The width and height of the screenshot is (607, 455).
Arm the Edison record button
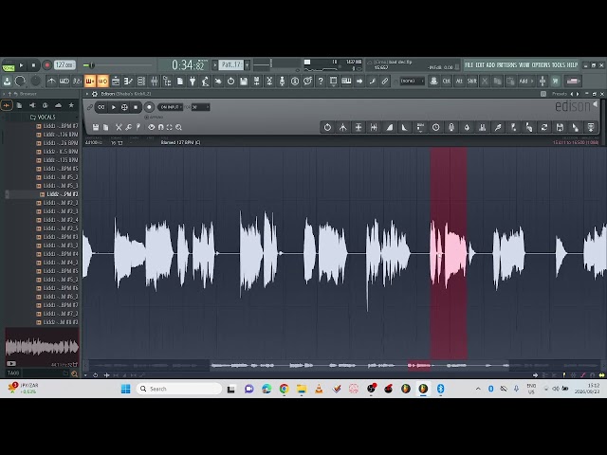[x=149, y=107]
